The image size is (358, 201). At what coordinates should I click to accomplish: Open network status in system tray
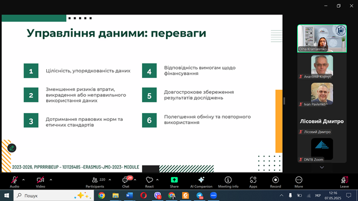click(x=308, y=195)
